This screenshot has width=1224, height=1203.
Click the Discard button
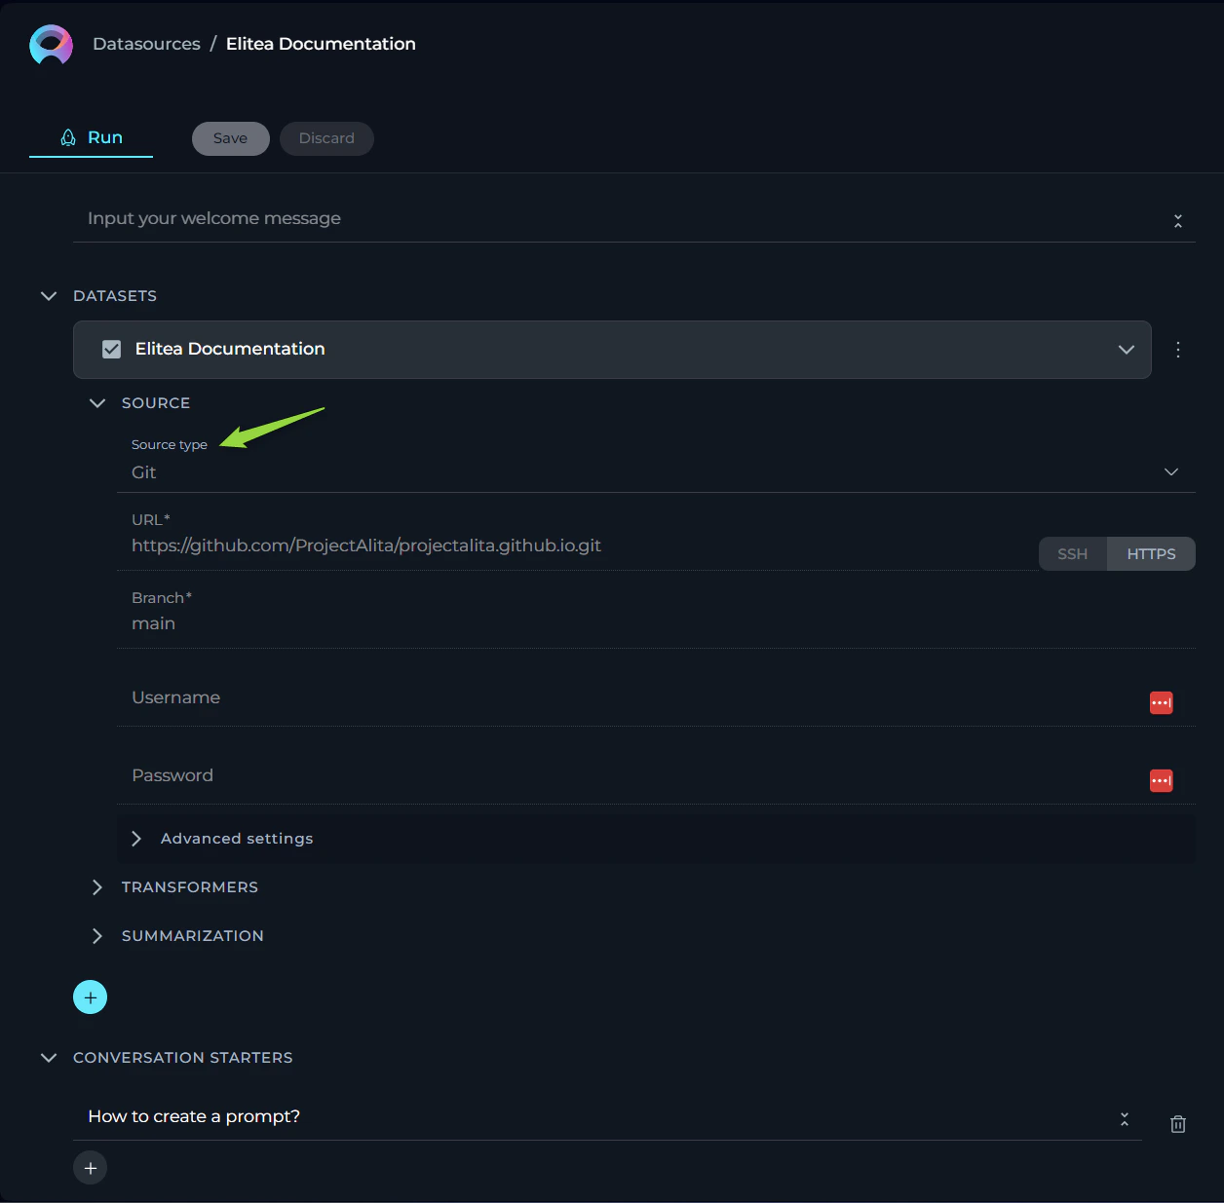326,138
